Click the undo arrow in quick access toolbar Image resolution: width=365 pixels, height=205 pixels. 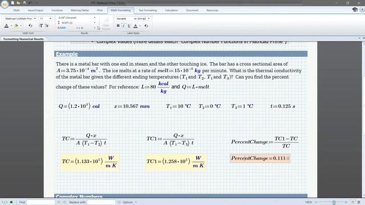pos(30,3)
